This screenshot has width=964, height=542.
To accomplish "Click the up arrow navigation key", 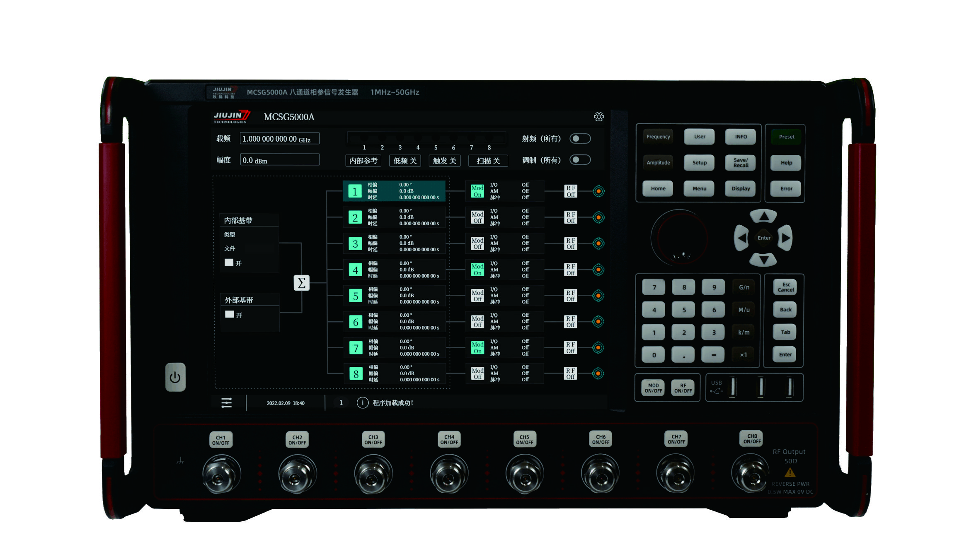I will point(764,217).
